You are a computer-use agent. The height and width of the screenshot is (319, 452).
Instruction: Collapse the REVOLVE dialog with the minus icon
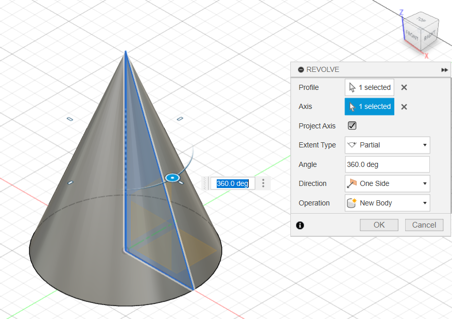pos(301,70)
